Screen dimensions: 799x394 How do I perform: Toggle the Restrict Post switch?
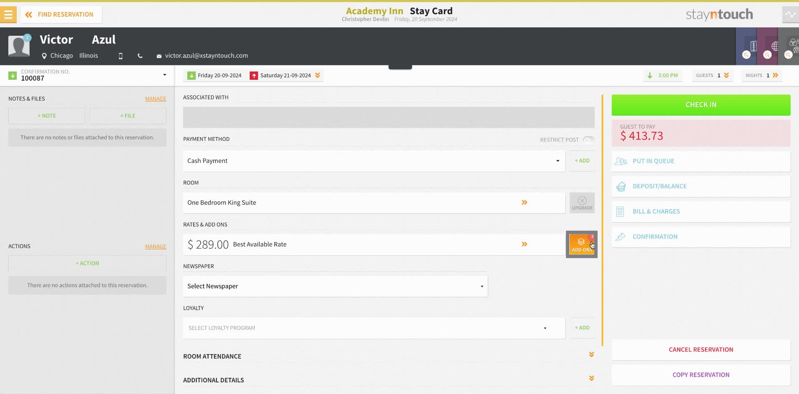pyautogui.click(x=588, y=140)
